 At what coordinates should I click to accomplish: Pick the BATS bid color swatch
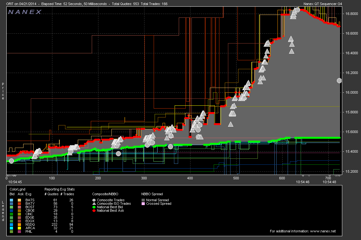[11, 200]
